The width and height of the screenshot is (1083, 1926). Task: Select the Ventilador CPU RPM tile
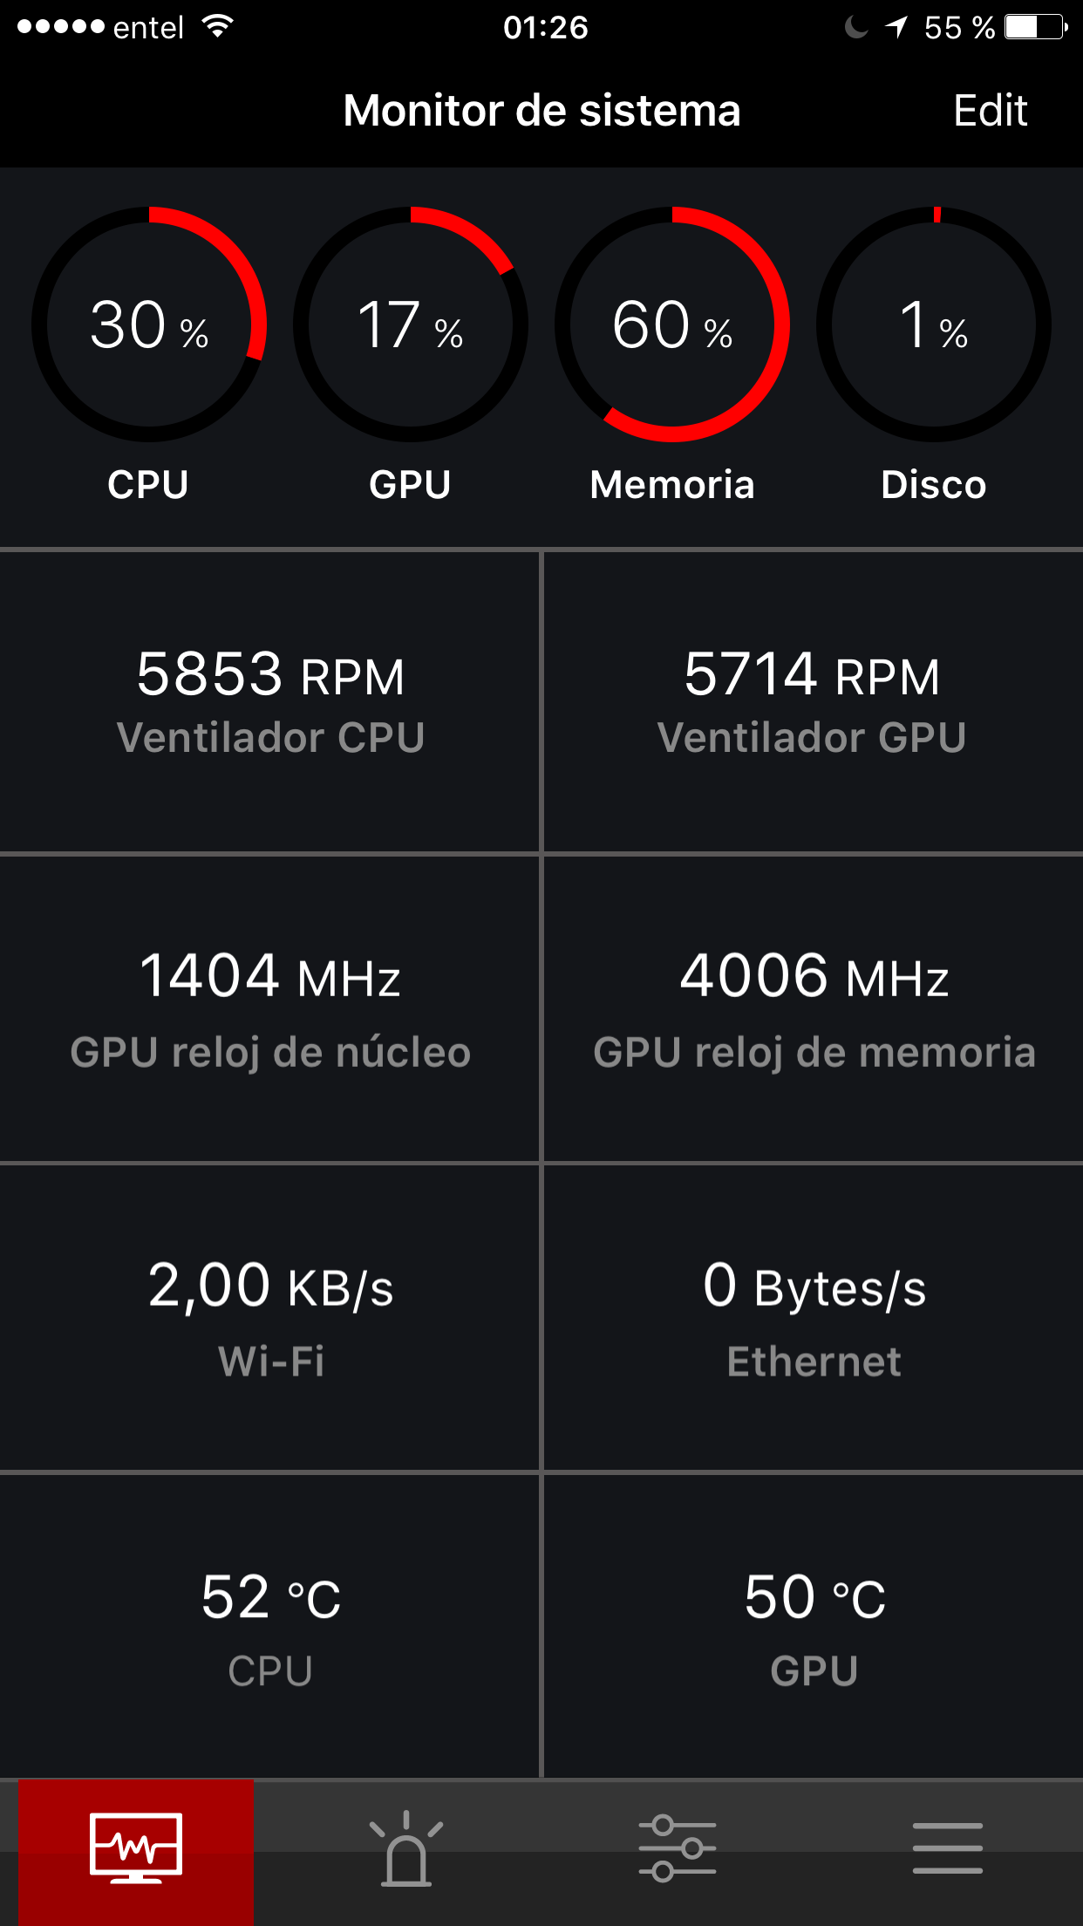(x=270, y=701)
